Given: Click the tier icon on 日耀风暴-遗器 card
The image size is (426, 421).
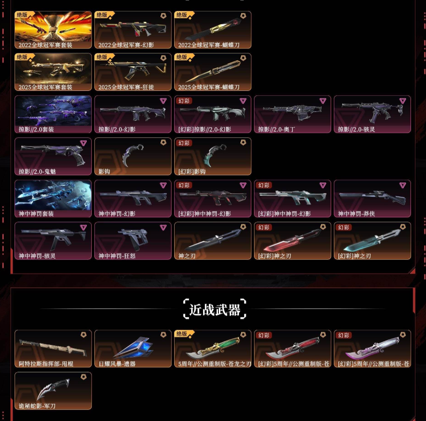Looking at the screenshot, I should 163,335.
